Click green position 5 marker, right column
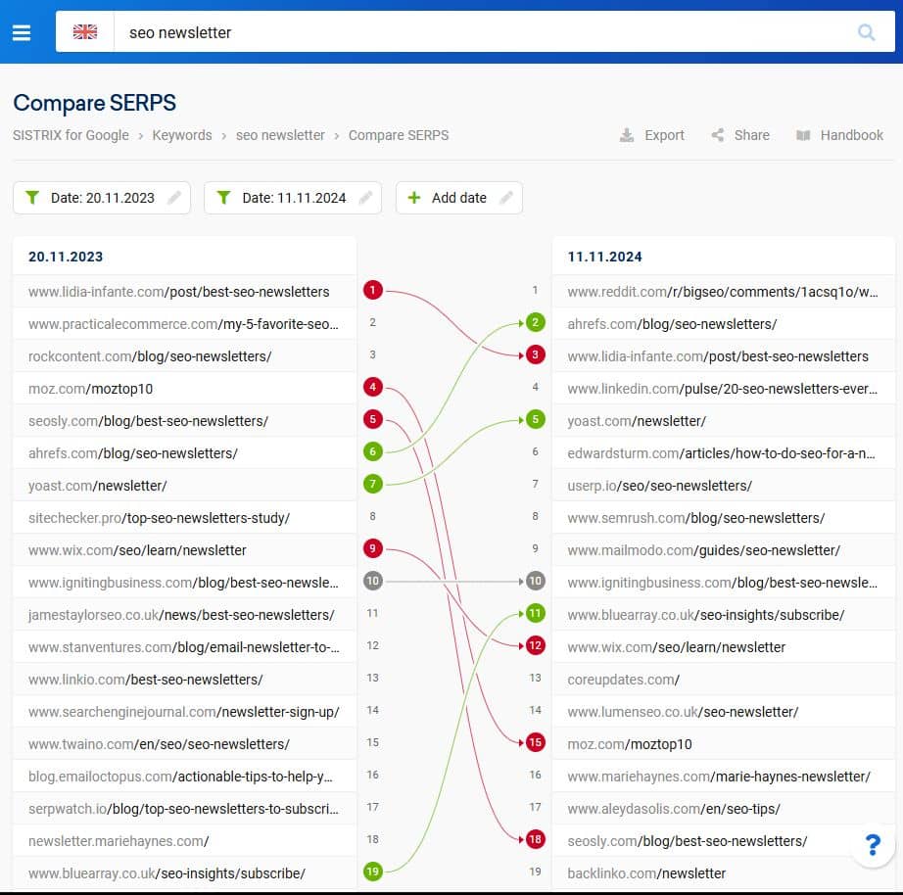 point(535,419)
